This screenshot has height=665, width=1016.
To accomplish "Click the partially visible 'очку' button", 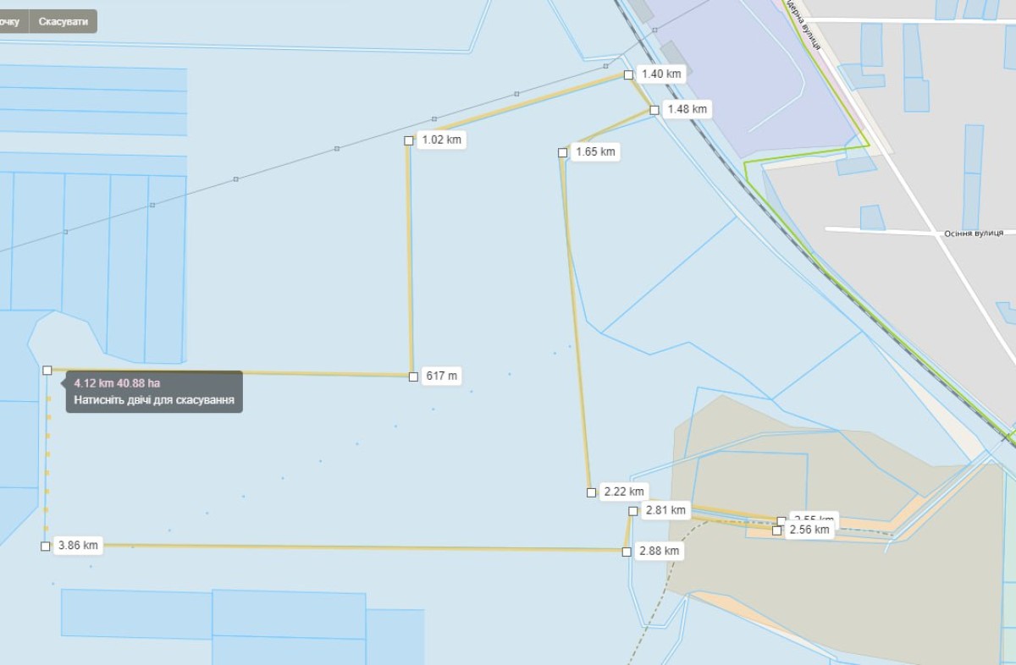I will pos(11,21).
